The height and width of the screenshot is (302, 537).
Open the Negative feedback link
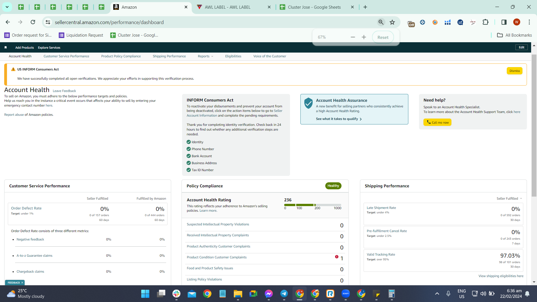tap(30, 239)
